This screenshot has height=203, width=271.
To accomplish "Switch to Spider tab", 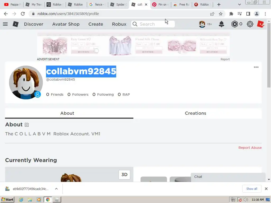I will [x=119, y=4].
